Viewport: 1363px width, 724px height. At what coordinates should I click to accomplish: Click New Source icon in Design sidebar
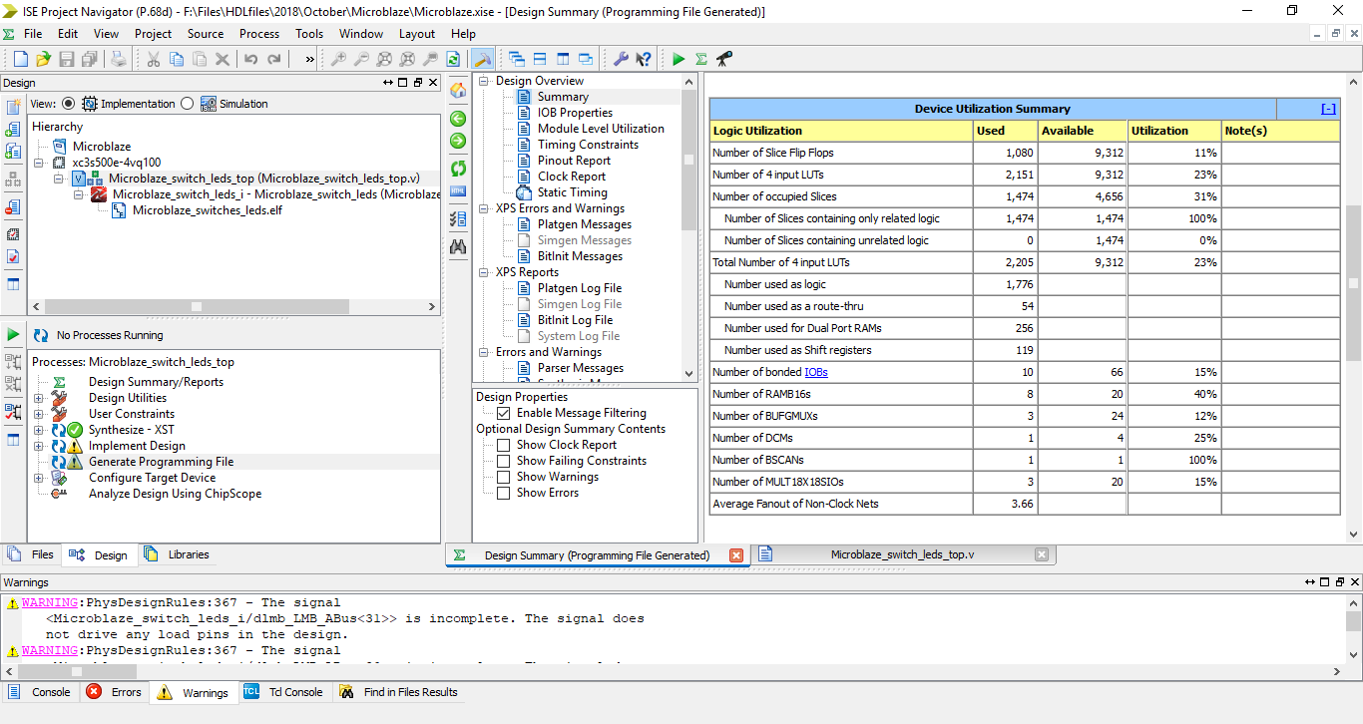(x=13, y=107)
